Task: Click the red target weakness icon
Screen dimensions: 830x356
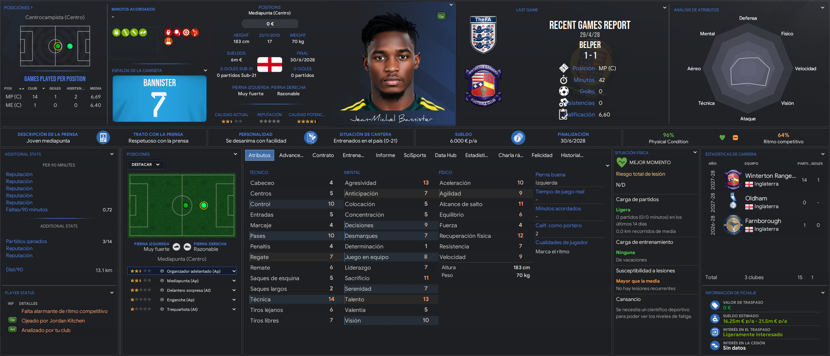Action: [x=186, y=32]
